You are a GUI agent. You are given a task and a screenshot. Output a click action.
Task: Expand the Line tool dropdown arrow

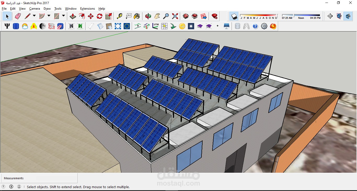pos(34,16)
